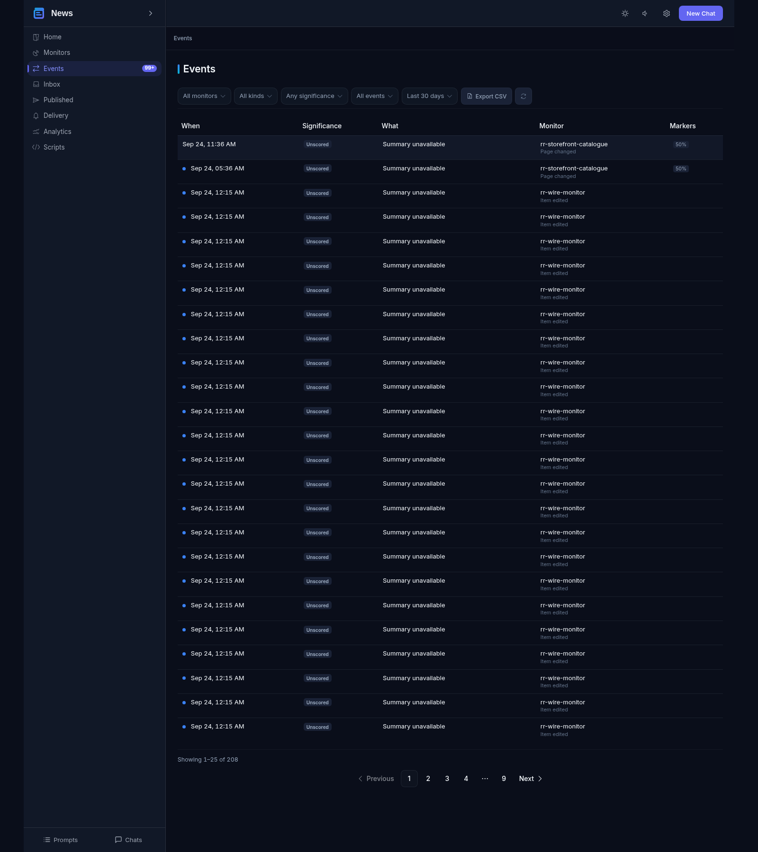758x852 pixels.
Task: Click the Delivery bell icon
Action: (x=36, y=115)
